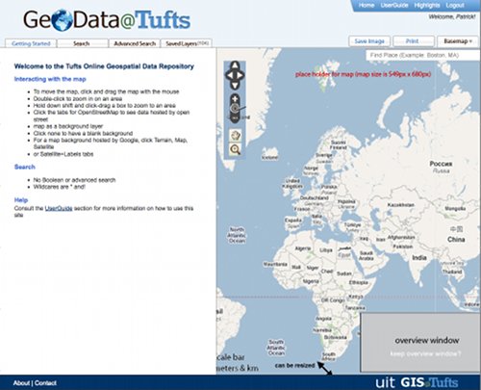Viewport: 481px width, 390px height.
Task: Click the Print button
Action: pos(413,41)
